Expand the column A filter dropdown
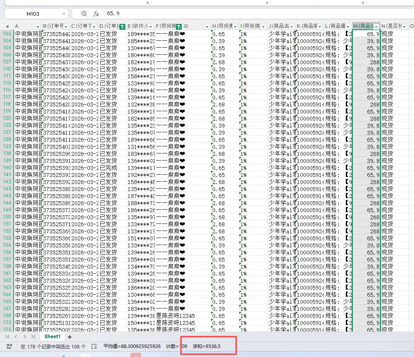Viewport: 414px width, 357px height. click(x=38, y=27)
